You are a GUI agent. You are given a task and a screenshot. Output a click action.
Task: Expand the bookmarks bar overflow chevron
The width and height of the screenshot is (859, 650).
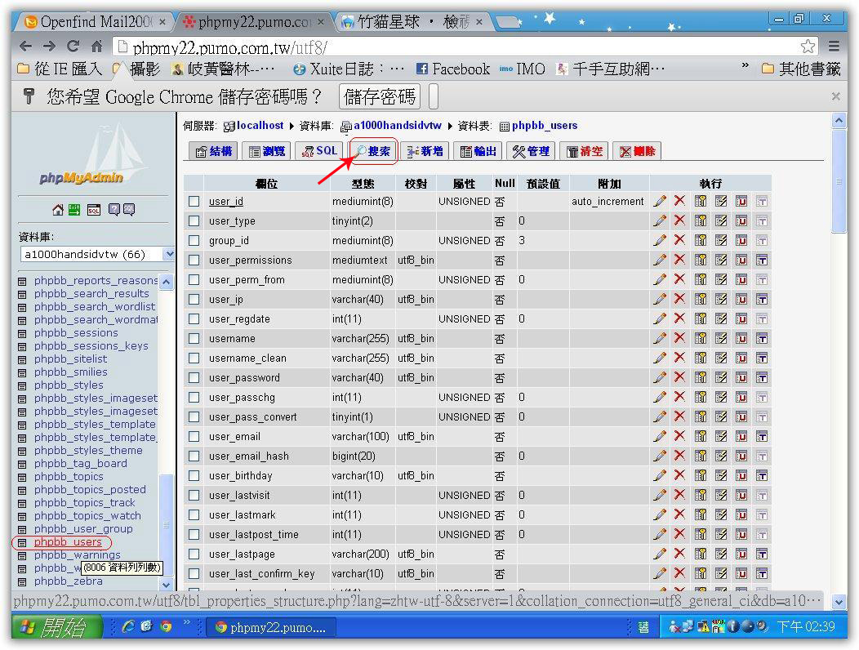click(x=745, y=67)
